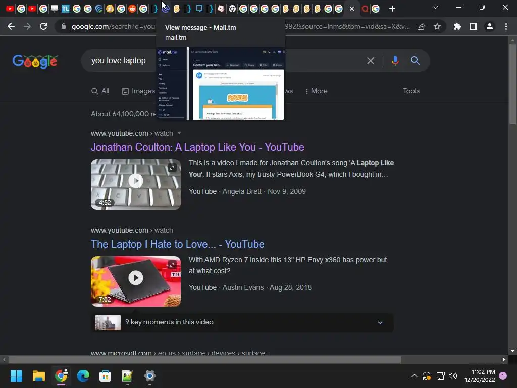Switch to the chat bubble icon tab
Screen dimensions: 517x388
[x=199, y=9]
